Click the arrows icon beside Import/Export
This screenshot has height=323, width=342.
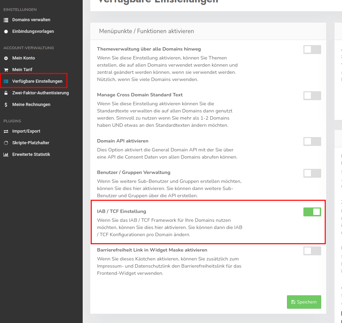[6, 131]
